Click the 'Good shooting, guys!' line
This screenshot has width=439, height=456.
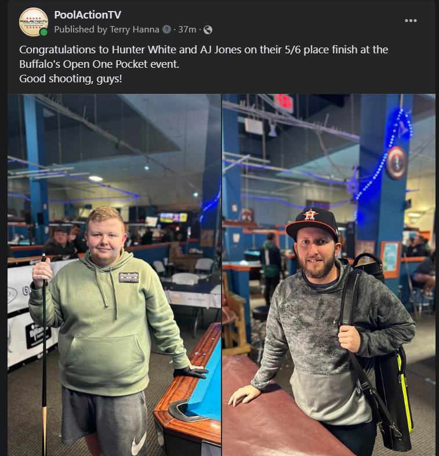tap(71, 79)
